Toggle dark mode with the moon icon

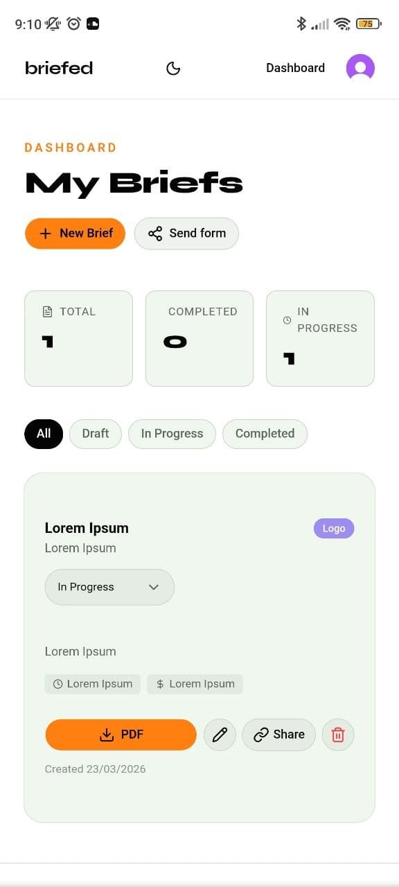[x=173, y=68]
